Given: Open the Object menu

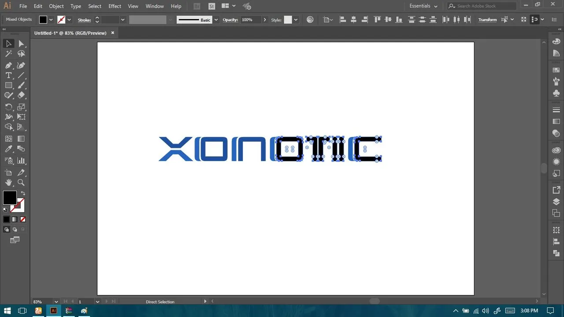Looking at the screenshot, I should (56, 6).
